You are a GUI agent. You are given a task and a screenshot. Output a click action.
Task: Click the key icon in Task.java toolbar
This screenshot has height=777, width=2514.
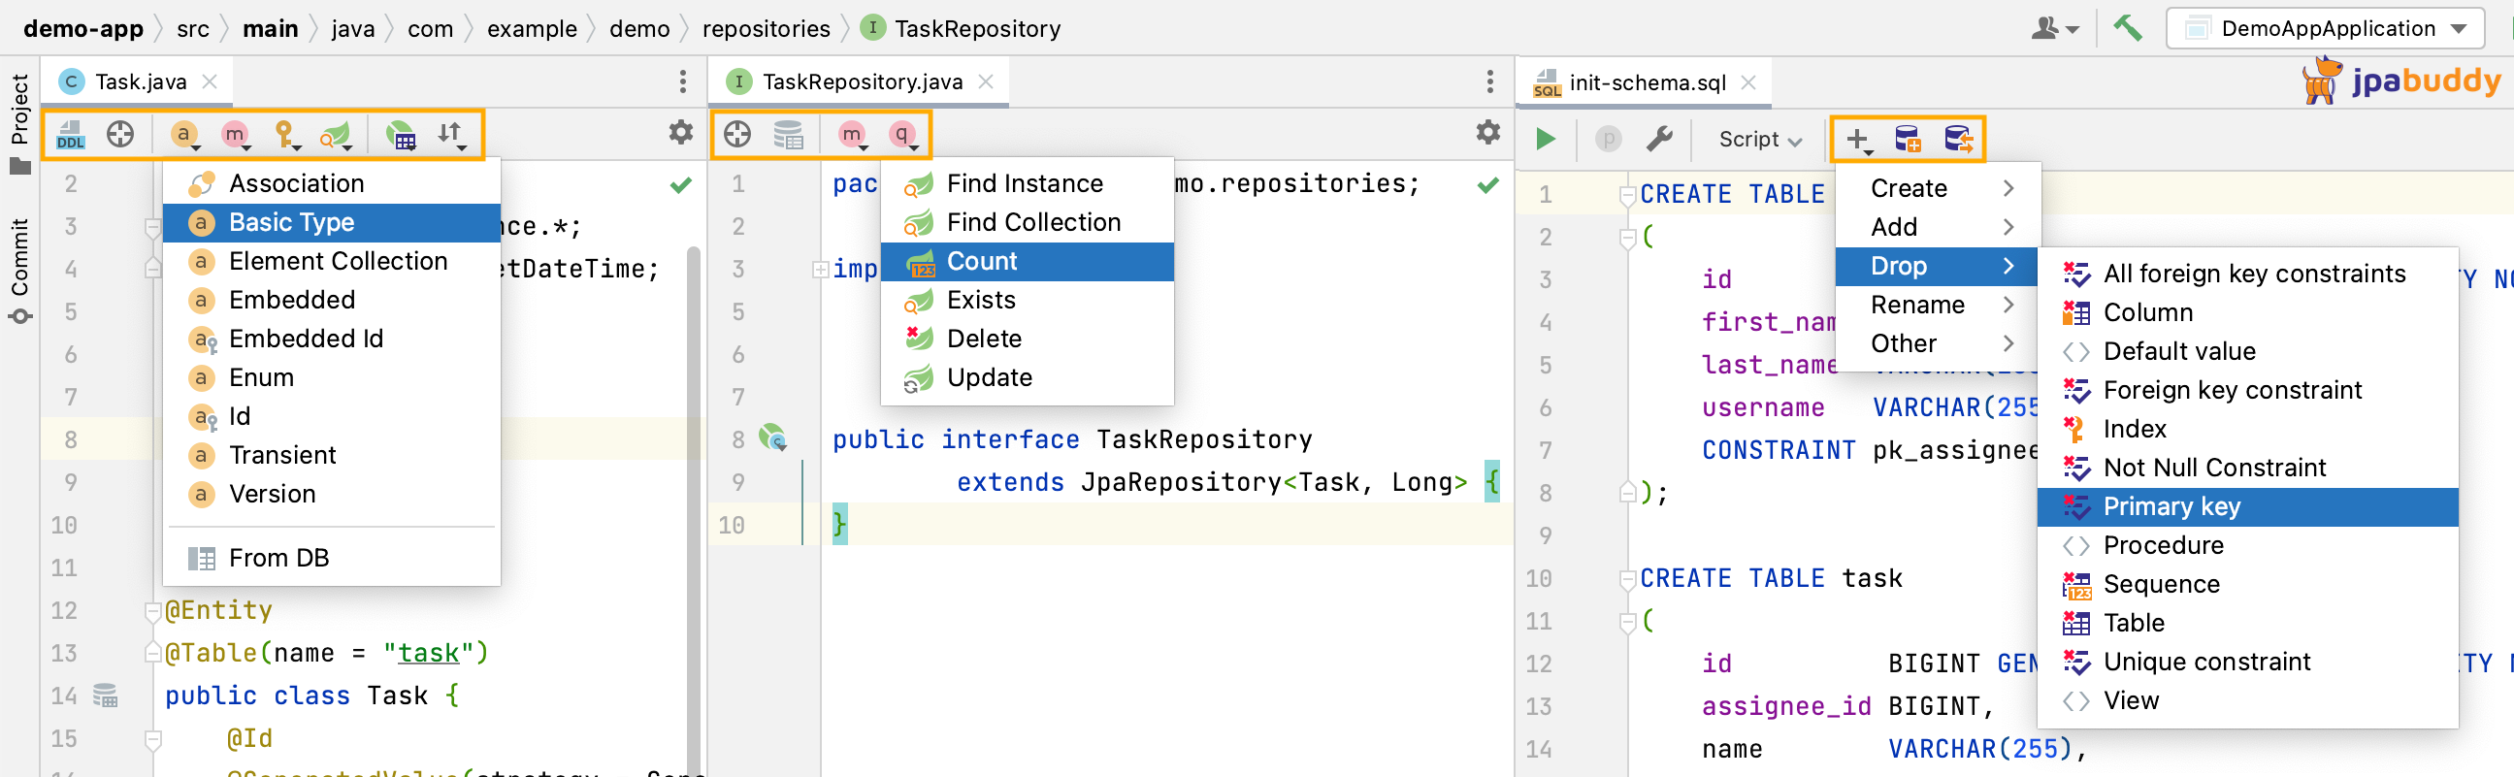point(286,134)
